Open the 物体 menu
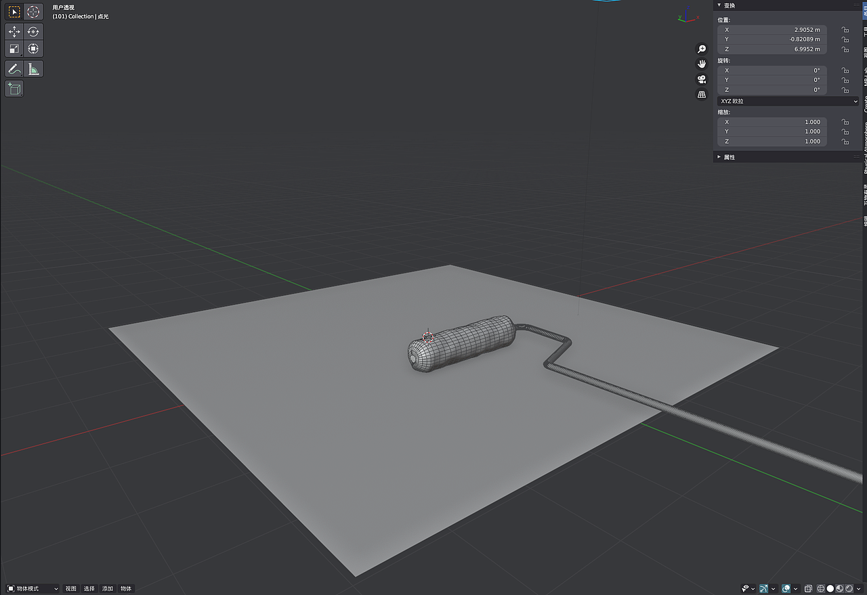Image resolution: width=867 pixels, height=595 pixels. (126, 589)
